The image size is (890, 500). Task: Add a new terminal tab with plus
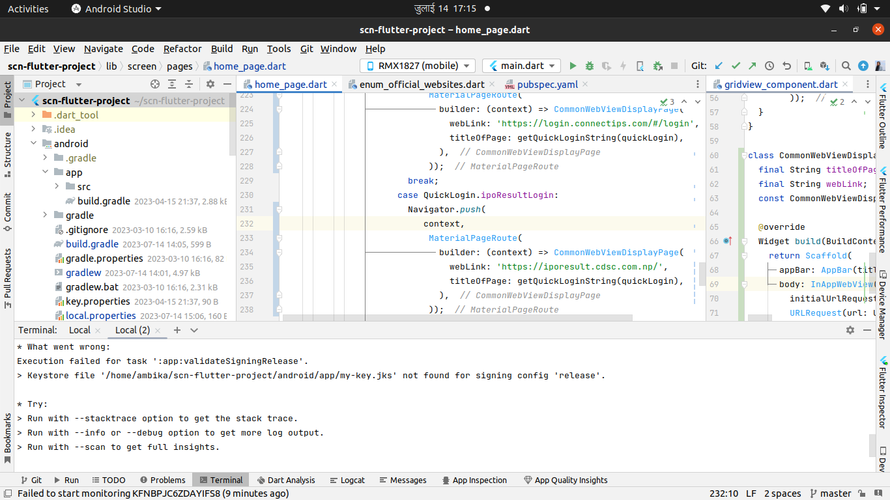tap(177, 330)
